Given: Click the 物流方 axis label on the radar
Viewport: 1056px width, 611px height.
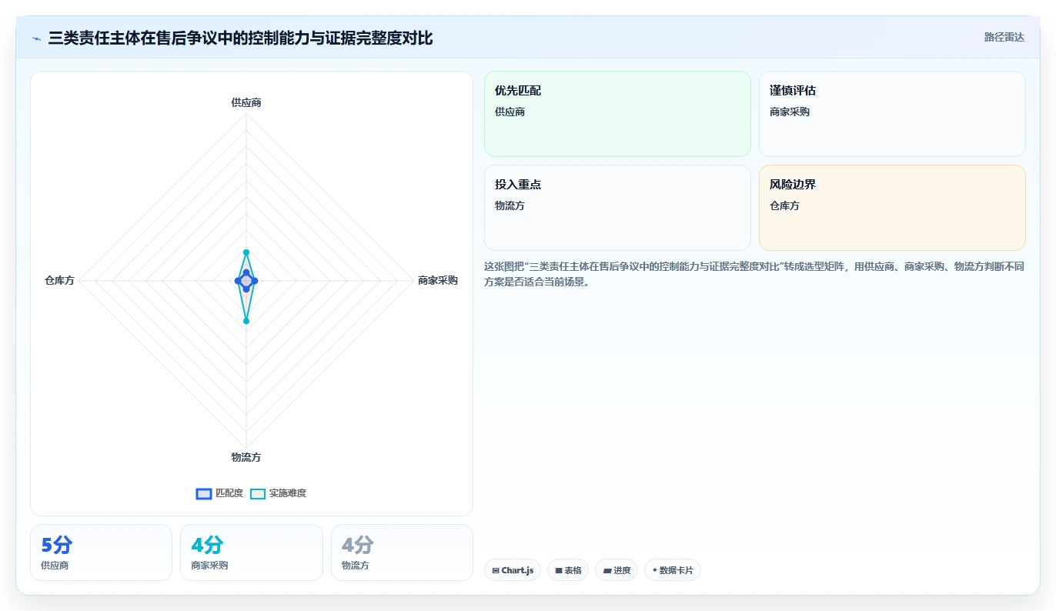Looking at the screenshot, I should coord(246,457).
